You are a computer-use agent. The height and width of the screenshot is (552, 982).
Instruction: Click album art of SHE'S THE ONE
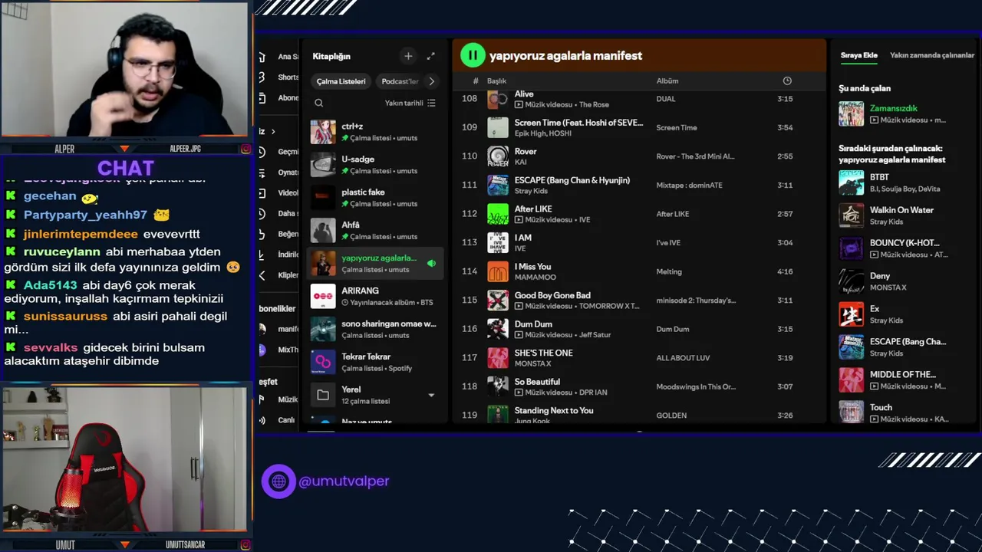coord(498,358)
